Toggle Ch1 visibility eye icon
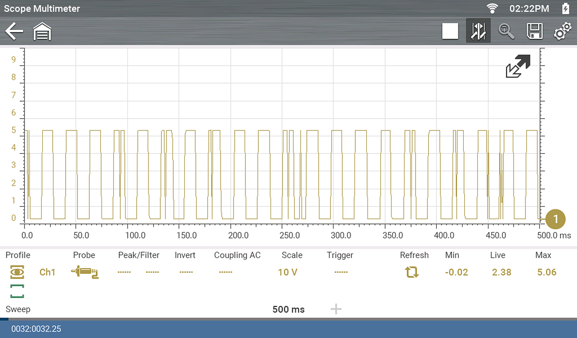This screenshot has width=577, height=338. click(x=17, y=272)
